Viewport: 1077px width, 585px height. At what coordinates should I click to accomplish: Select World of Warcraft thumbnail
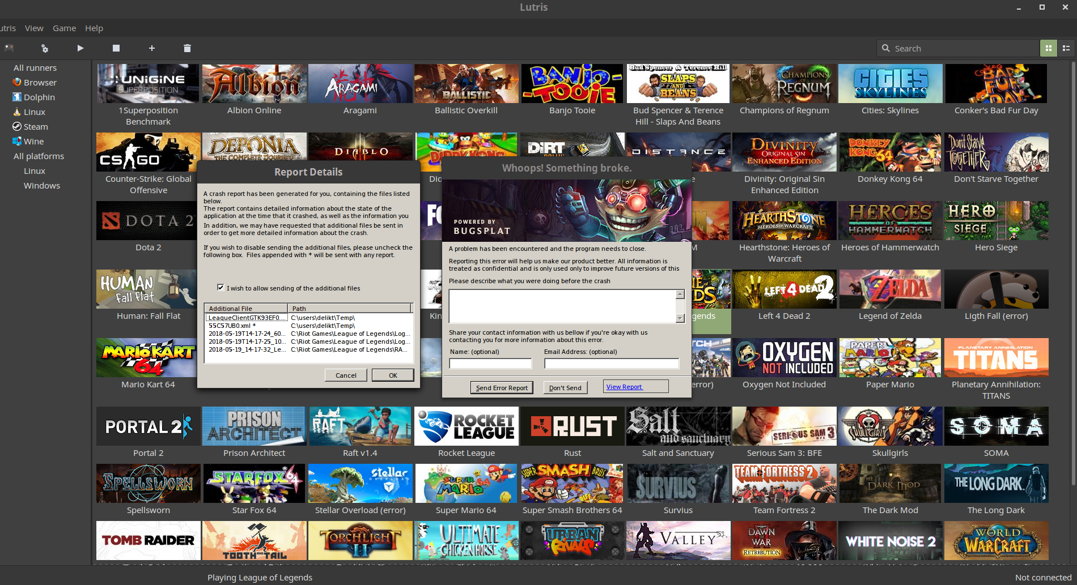pos(997,540)
